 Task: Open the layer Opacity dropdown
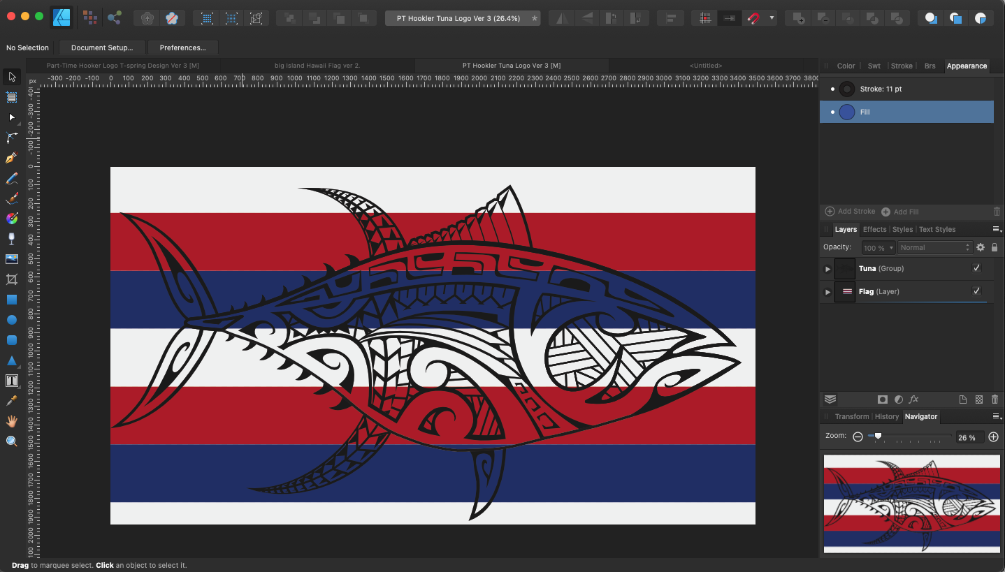coord(879,248)
